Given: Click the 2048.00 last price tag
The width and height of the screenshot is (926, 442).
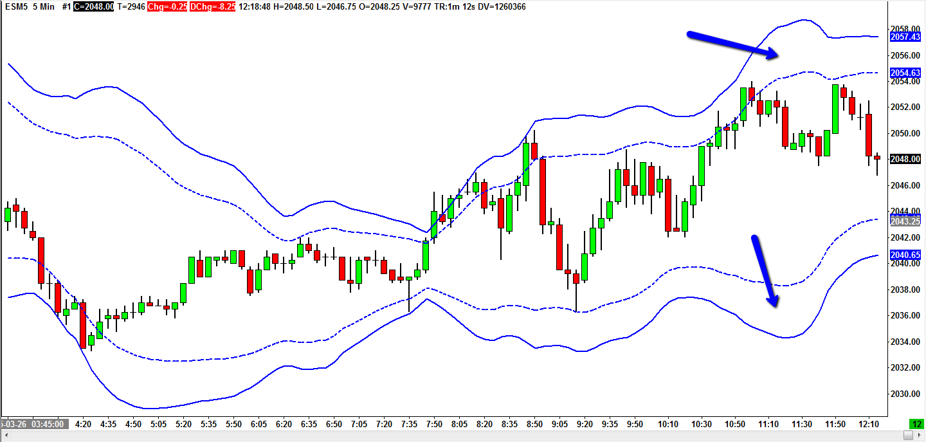Looking at the screenshot, I should point(905,159).
